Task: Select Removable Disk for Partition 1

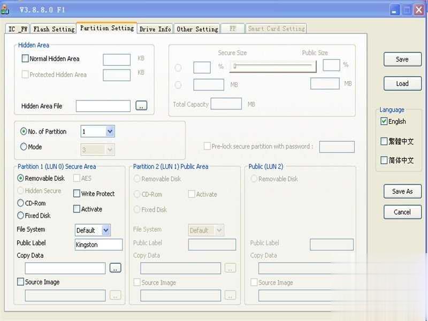Action: pos(20,178)
